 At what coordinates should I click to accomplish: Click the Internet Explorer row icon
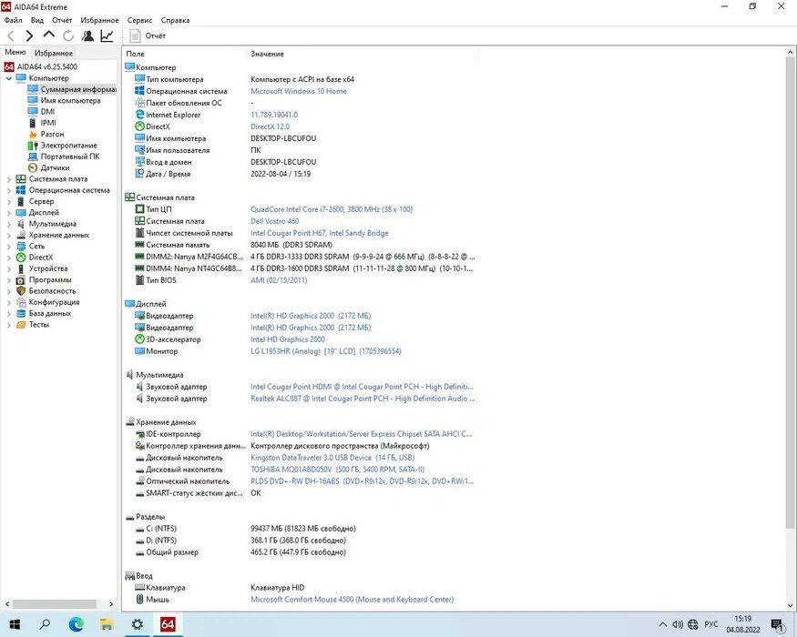coord(139,115)
